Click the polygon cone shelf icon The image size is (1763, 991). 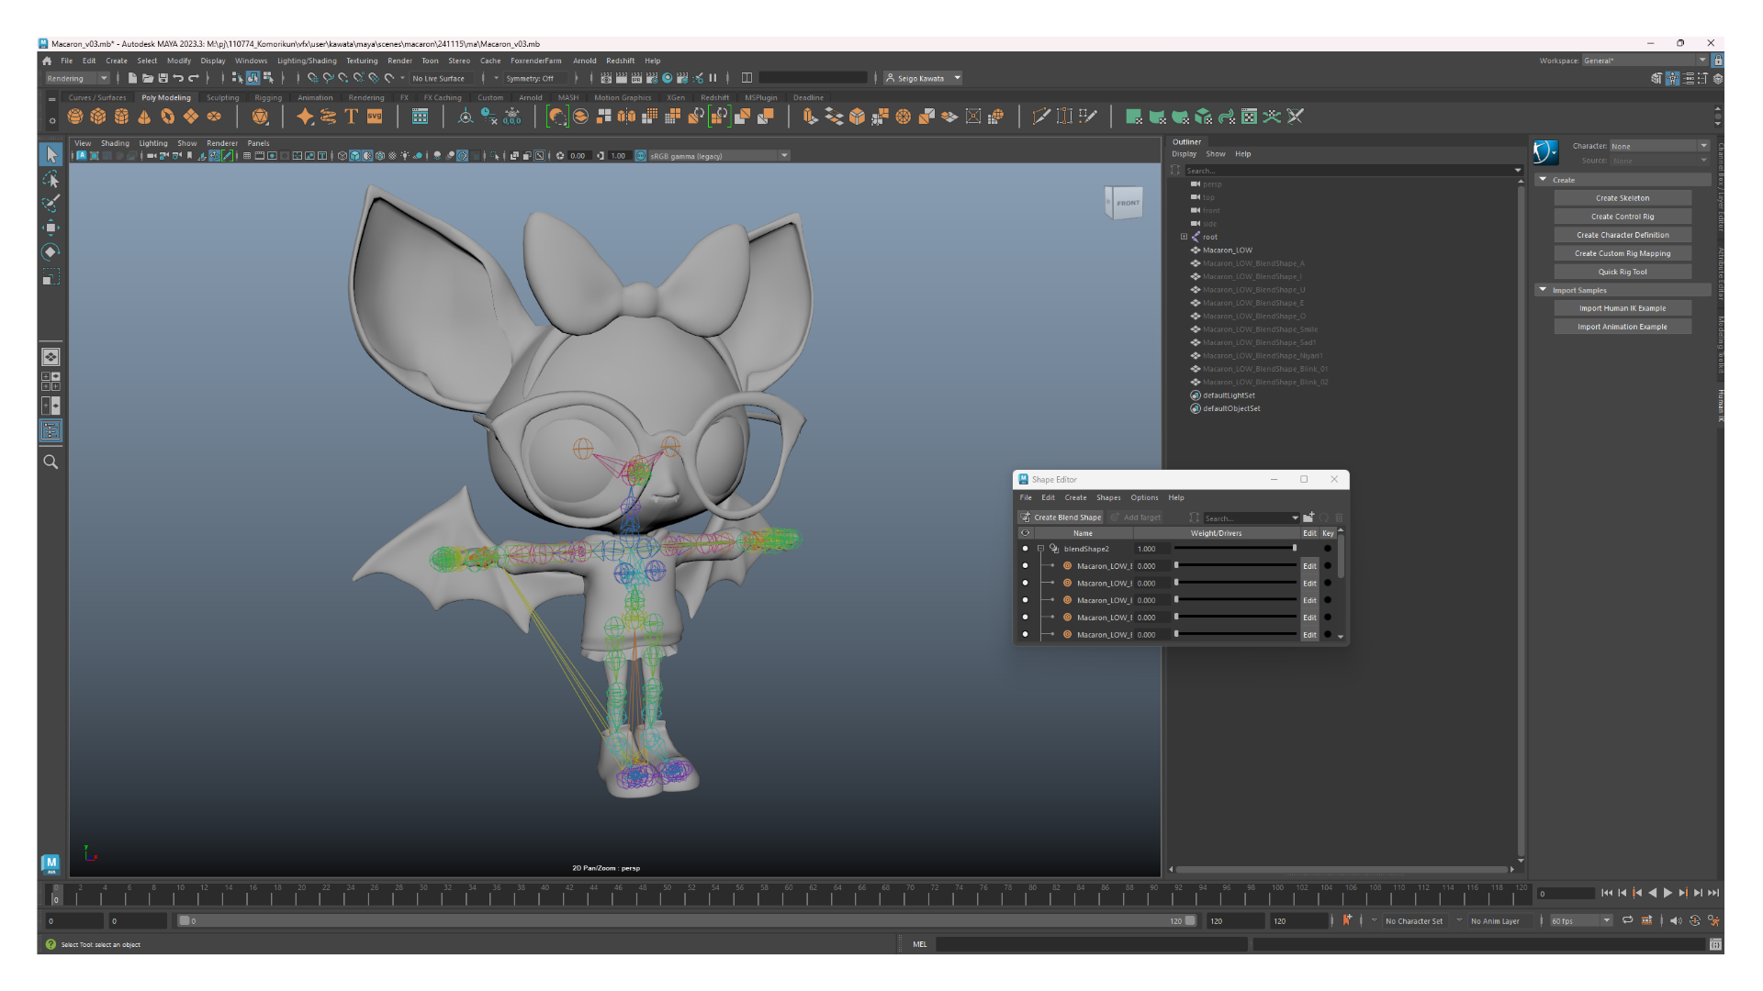pyautogui.click(x=144, y=117)
